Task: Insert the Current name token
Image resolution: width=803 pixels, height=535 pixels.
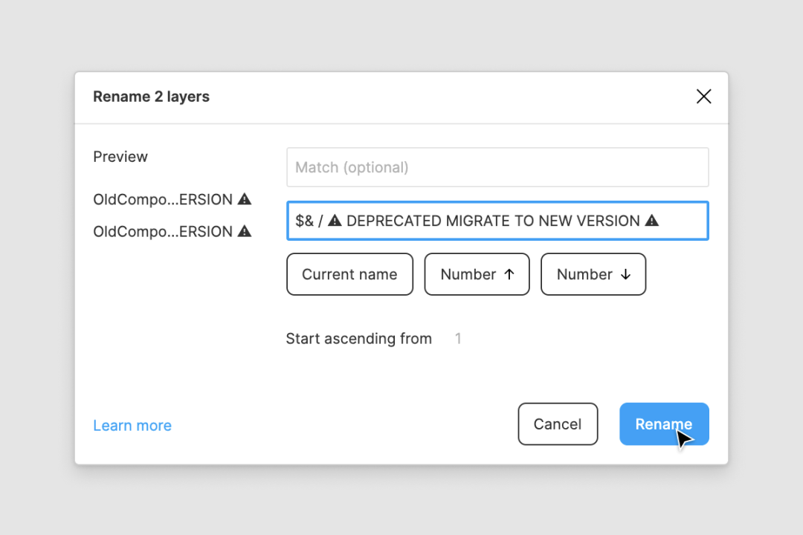Action: click(349, 274)
